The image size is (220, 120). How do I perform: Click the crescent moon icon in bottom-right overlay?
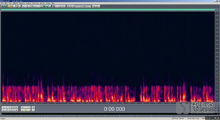(x=210, y=118)
